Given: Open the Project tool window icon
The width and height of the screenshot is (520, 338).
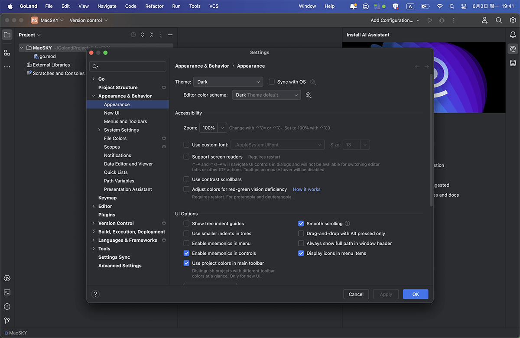Looking at the screenshot, I should tap(7, 35).
